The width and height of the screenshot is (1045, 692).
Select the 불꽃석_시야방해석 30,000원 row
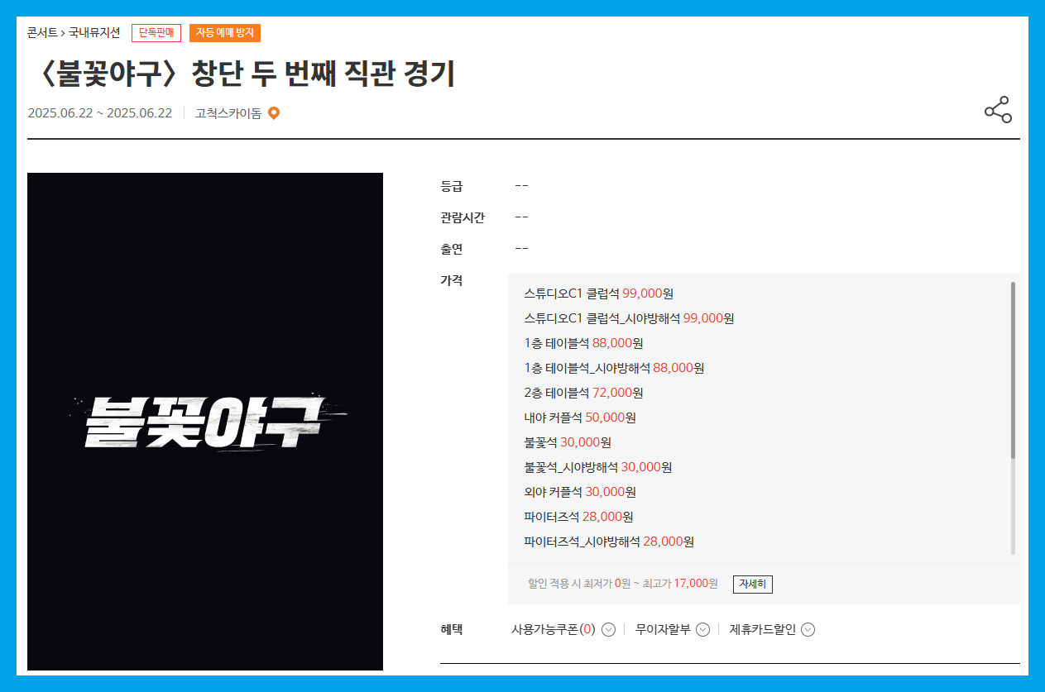point(598,467)
